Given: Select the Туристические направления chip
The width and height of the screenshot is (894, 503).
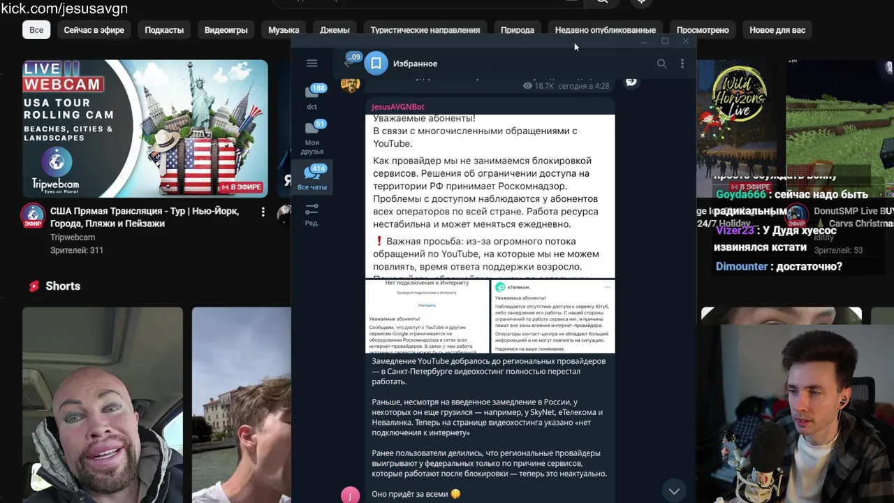Looking at the screenshot, I should coord(425,30).
